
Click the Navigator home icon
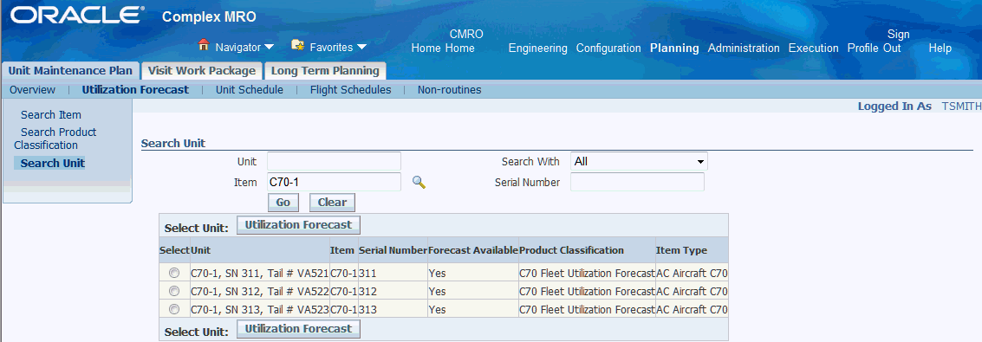[x=204, y=45]
